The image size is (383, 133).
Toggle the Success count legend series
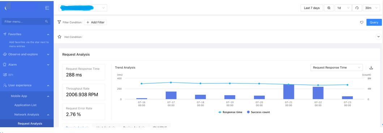point(259,112)
